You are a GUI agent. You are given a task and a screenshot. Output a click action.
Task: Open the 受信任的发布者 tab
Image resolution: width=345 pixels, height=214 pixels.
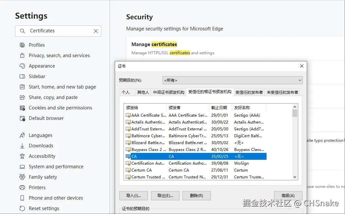coord(249,92)
